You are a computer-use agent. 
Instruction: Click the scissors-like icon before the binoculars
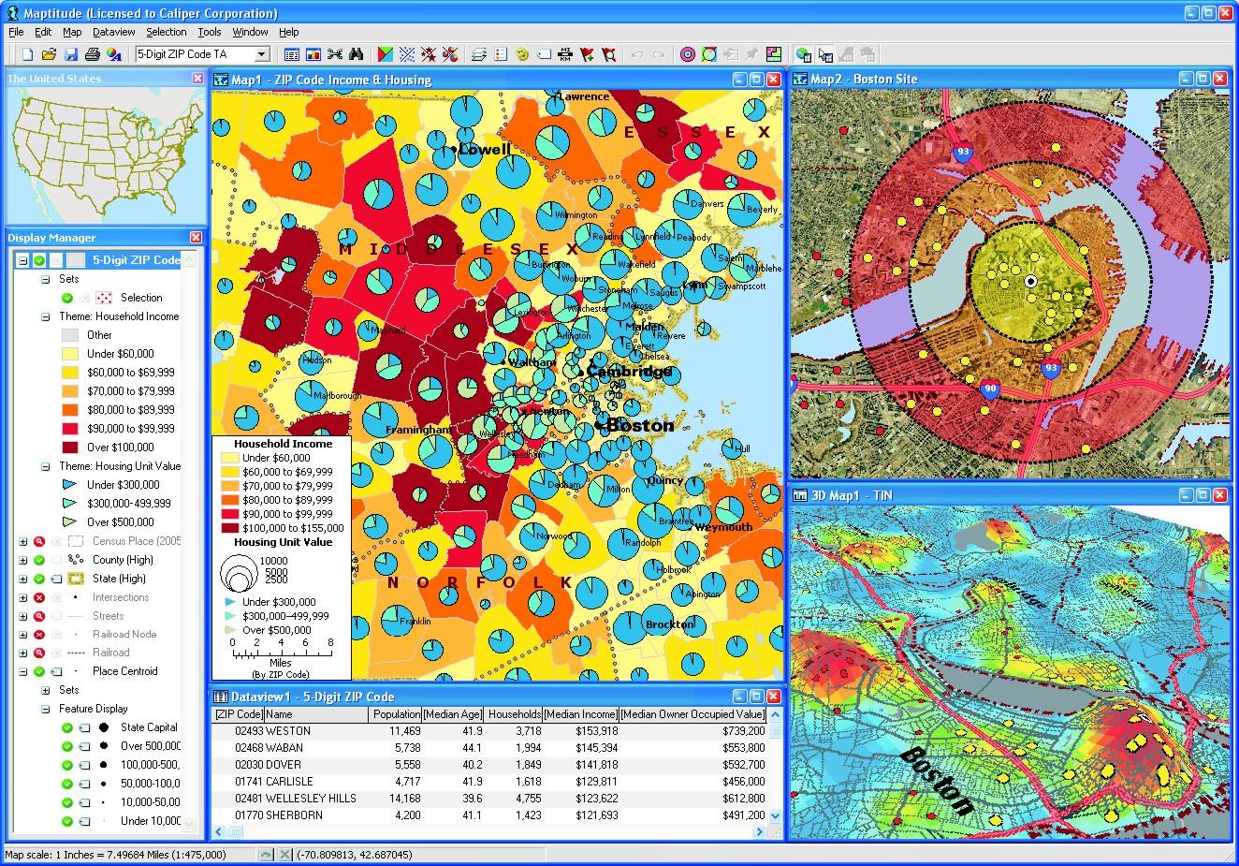click(x=334, y=54)
